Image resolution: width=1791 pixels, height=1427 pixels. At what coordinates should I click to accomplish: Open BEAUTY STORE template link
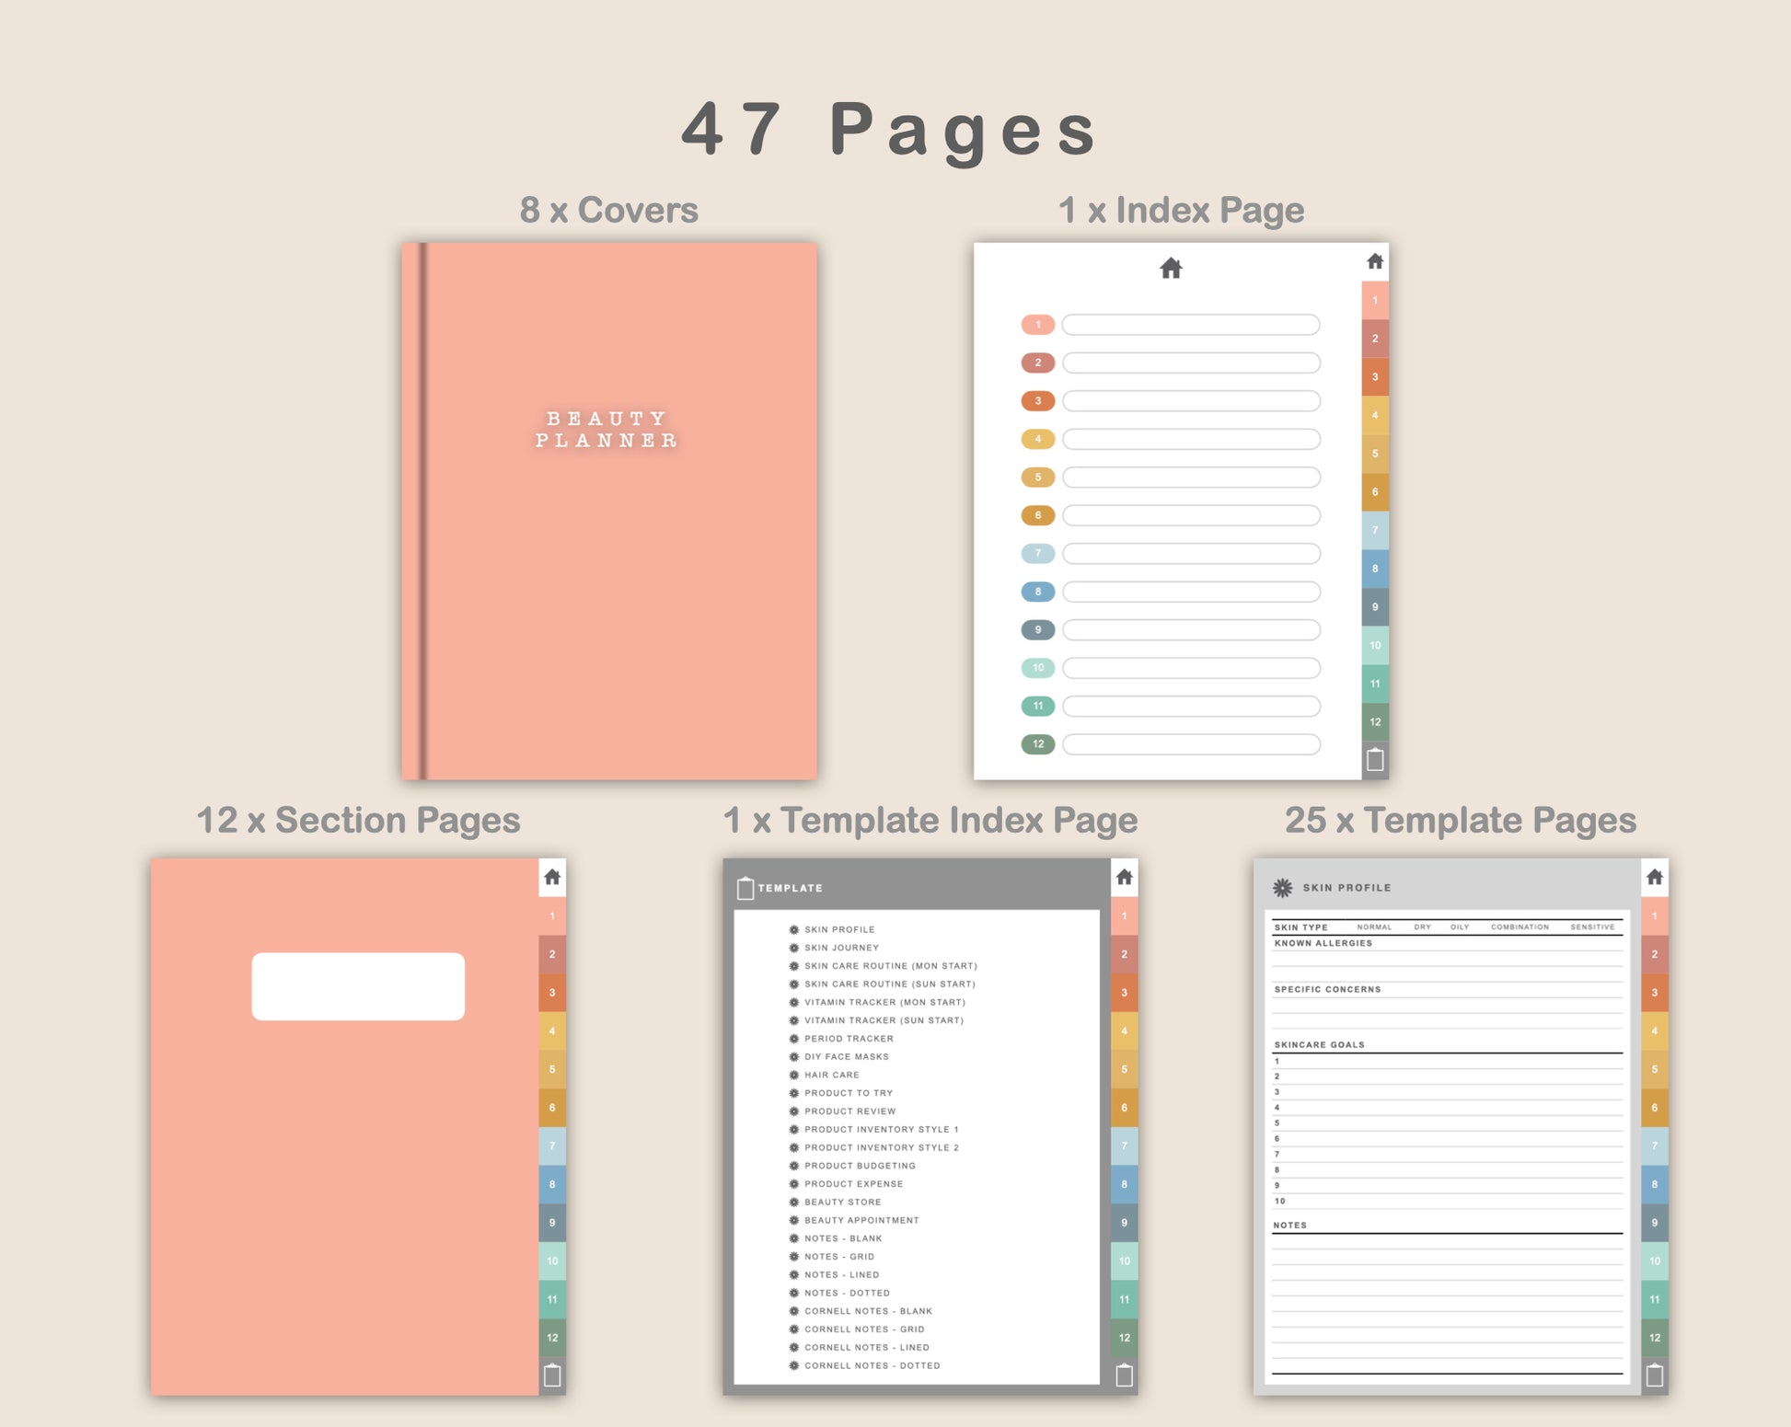[x=843, y=1202]
